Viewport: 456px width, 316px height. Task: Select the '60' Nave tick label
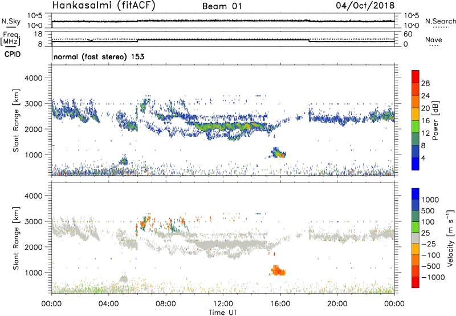408,34
